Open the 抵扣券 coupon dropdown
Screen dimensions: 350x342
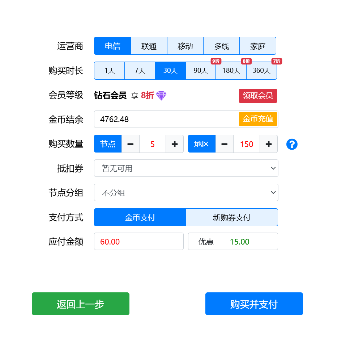click(186, 168)
